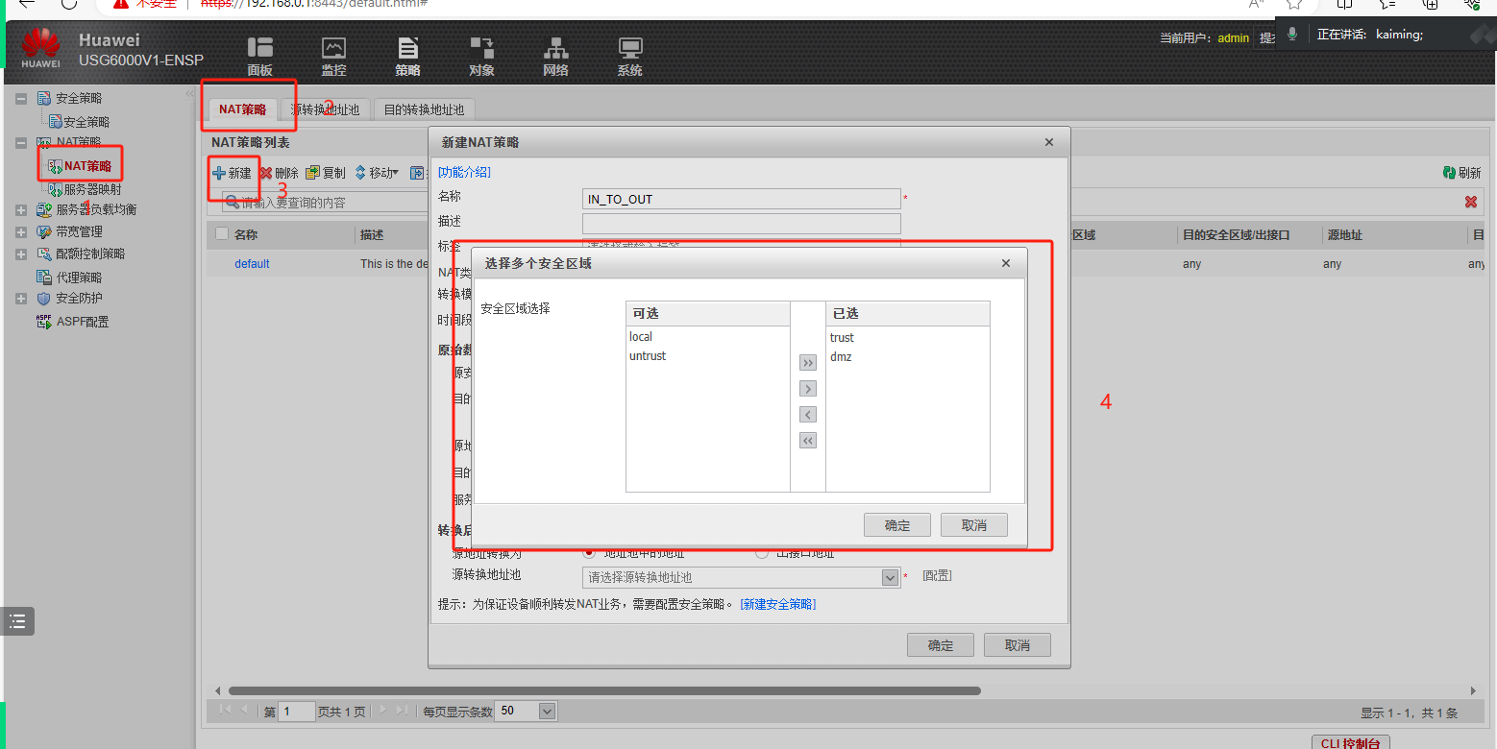Switch to the 目的转换地址池 tab

tap(424, 109)
